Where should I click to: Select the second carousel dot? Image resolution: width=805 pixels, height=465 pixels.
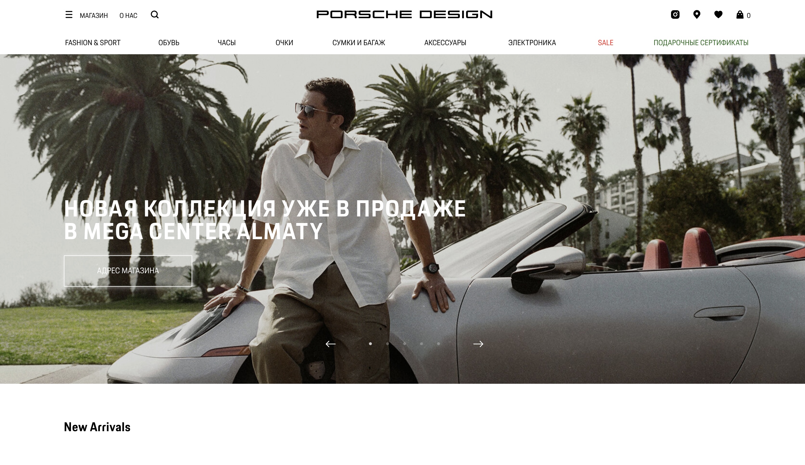387,344
